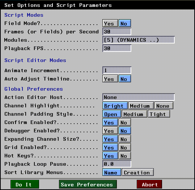Click the Playback Loop Pause field

117,164
